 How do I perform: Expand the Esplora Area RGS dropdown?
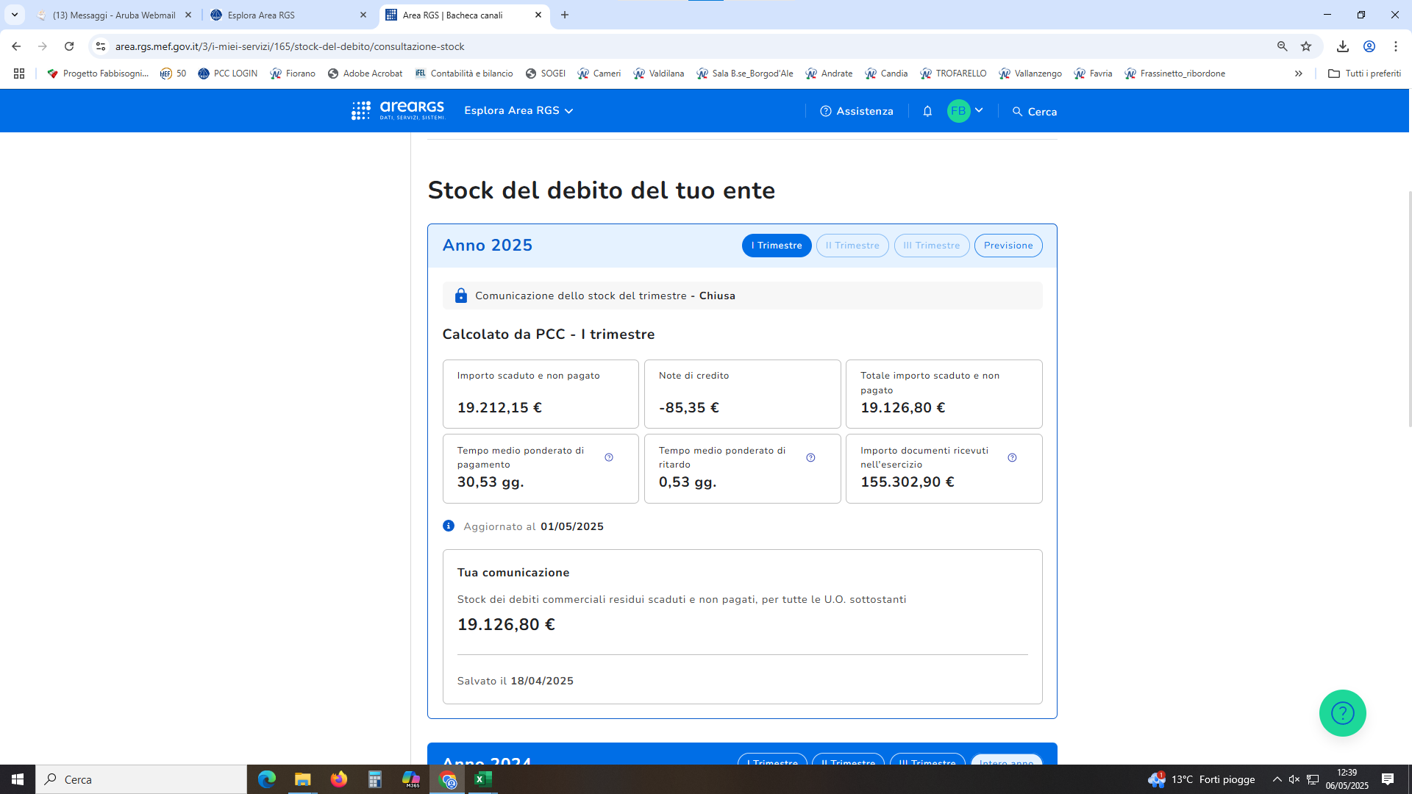pyautogui.click(x=518, y=111)
